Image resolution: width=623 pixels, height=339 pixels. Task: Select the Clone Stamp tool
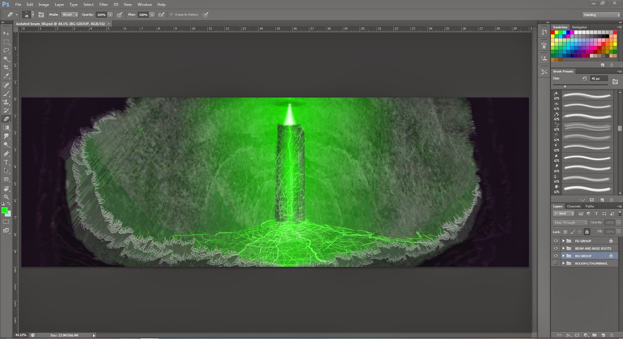[6, 102]
